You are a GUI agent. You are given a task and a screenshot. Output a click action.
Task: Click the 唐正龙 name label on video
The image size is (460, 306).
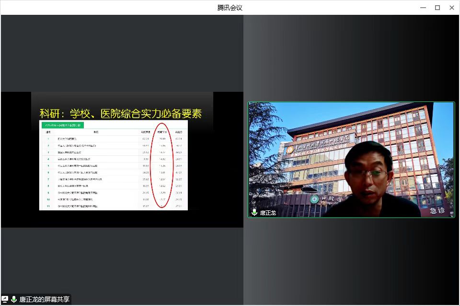(268, 213)
